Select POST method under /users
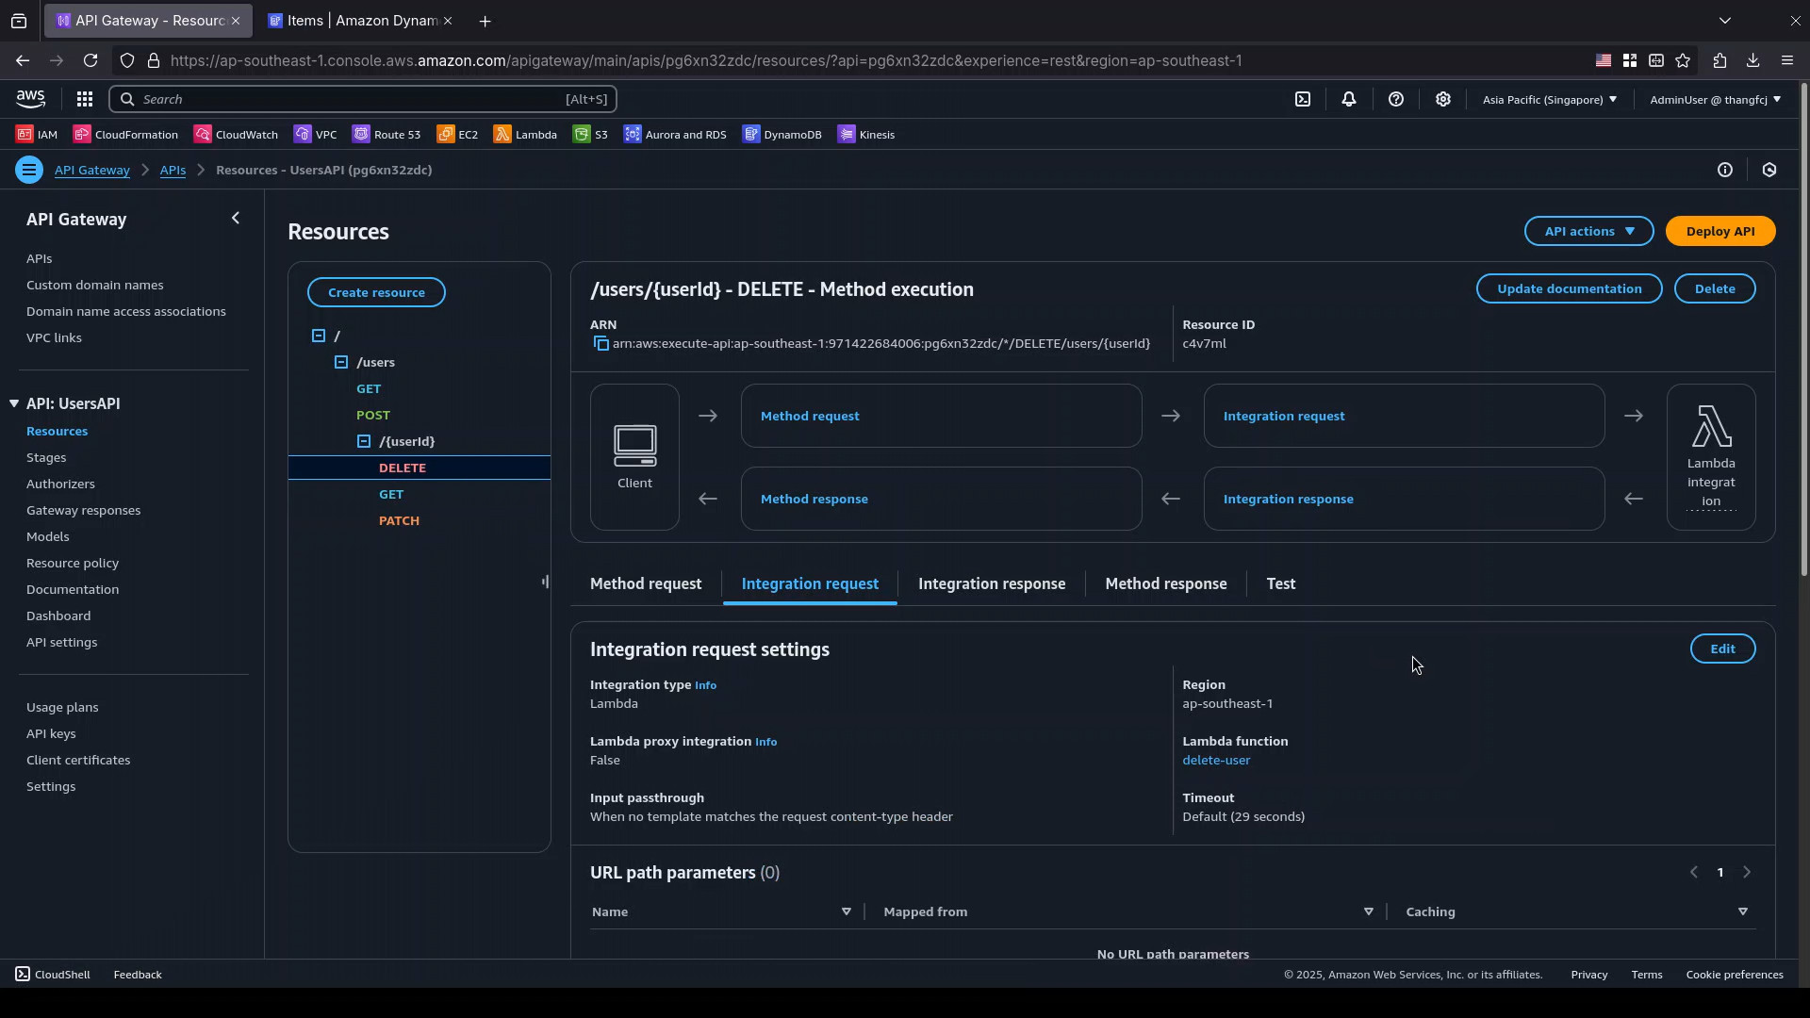 tap(373, 415)
